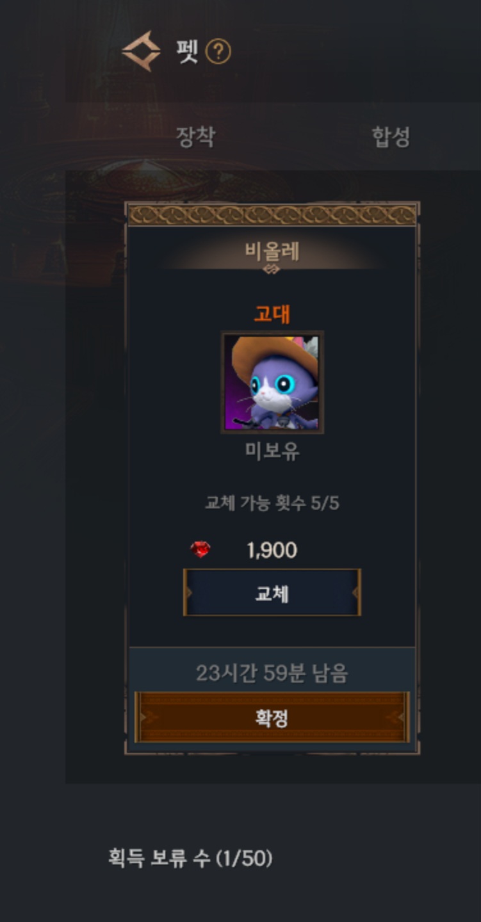481x922 pixels.
Task: Switch to the 장착 tab
Action: [x=195, y=136]
